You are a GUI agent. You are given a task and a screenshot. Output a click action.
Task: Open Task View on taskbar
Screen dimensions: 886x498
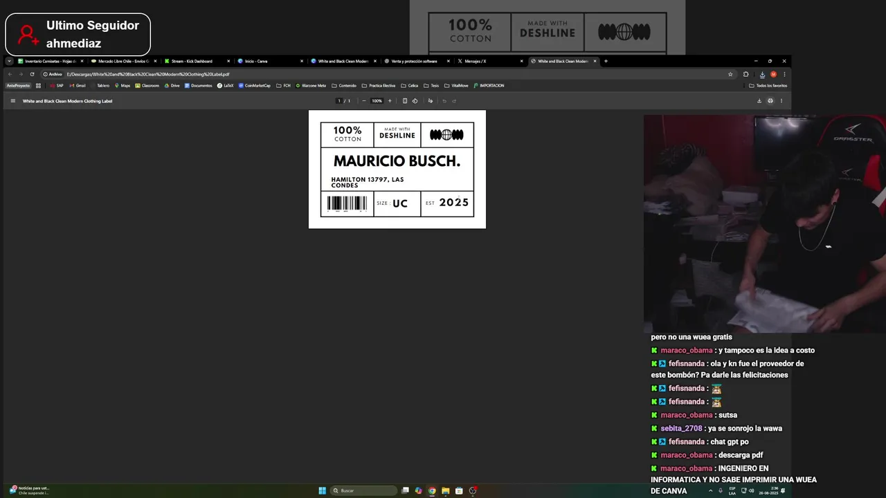click(x=406, y=490)
